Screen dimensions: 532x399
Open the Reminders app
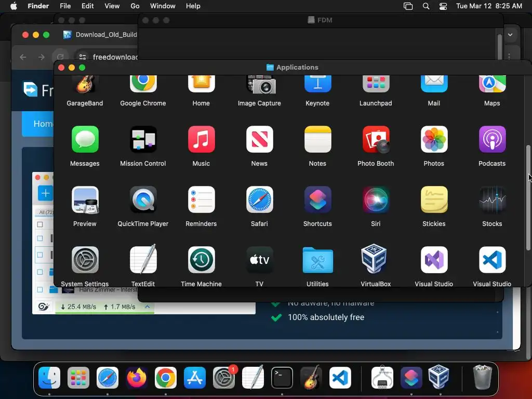pos(201,200)
